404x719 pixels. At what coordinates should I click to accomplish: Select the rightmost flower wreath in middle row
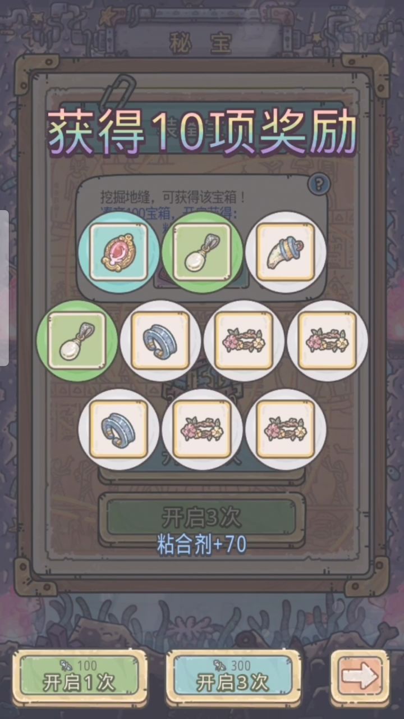point(327,341)
